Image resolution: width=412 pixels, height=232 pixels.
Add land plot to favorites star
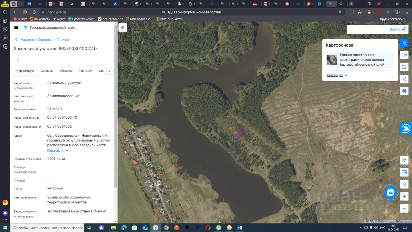pyautogui.click(x=18, y=59)
